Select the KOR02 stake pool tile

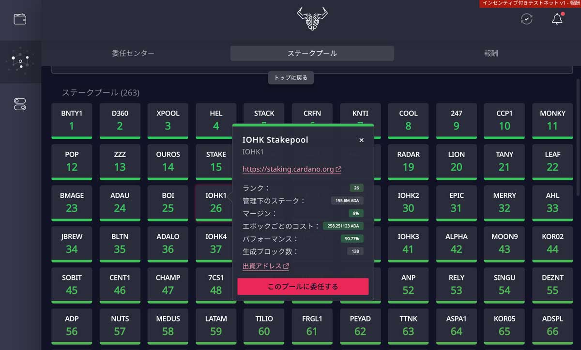click(552, 244)
